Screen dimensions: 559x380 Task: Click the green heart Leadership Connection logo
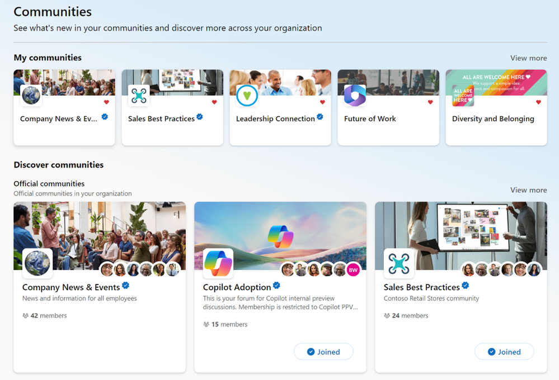[247, 96]
